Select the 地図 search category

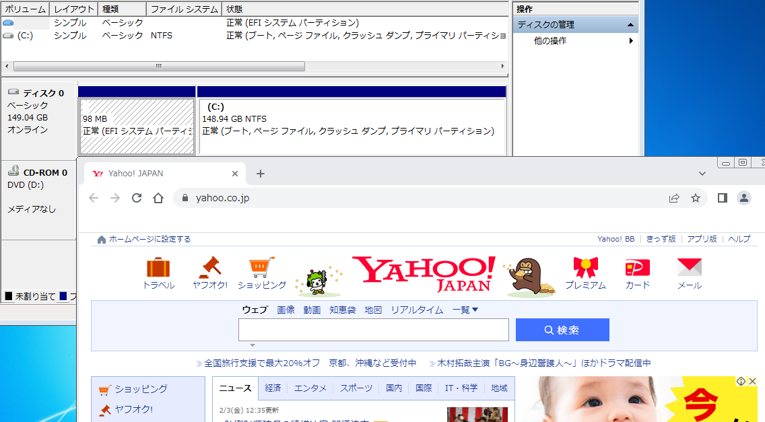[x=373, y=310]
